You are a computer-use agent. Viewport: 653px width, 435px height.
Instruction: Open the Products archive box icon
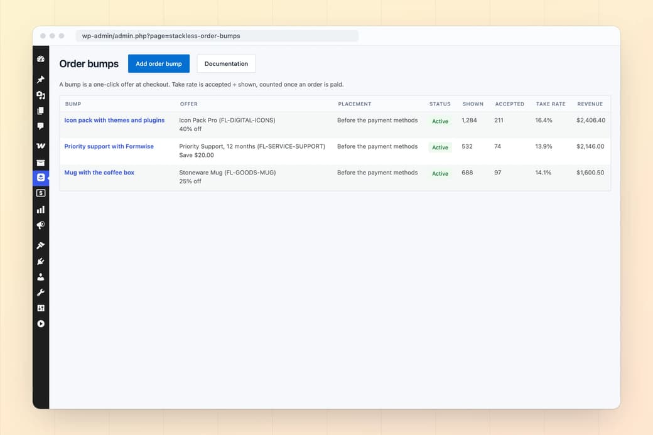click(41, 163)
